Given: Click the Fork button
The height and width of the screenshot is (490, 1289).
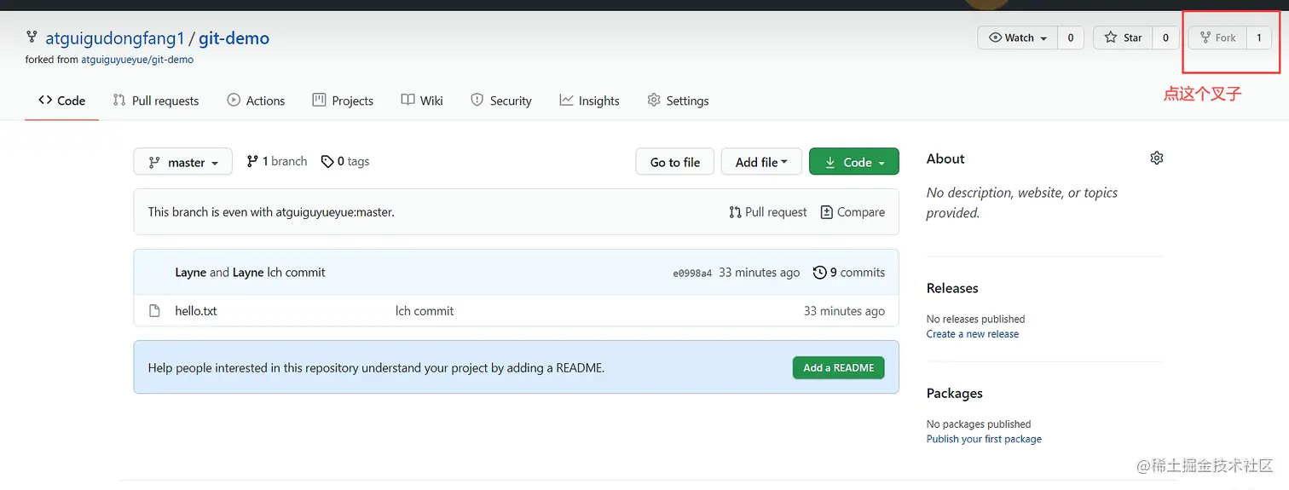Looking at the screenshot, I should [x=1217, y=37].
